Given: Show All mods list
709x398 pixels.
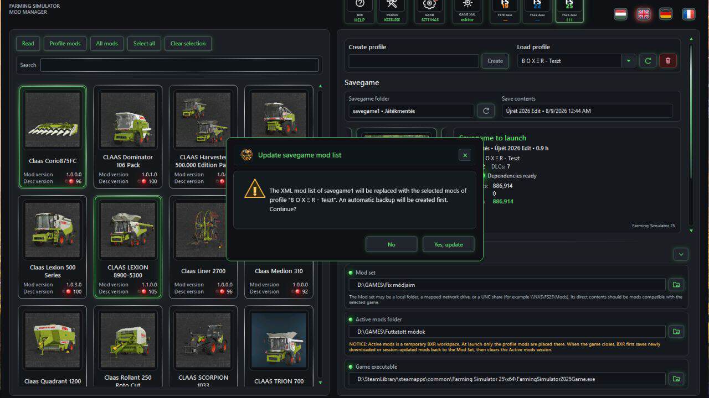Looking at the screenshot, I should point(107,44).
